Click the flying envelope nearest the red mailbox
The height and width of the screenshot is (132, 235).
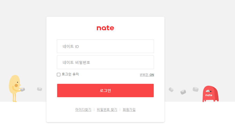[196, 89]
